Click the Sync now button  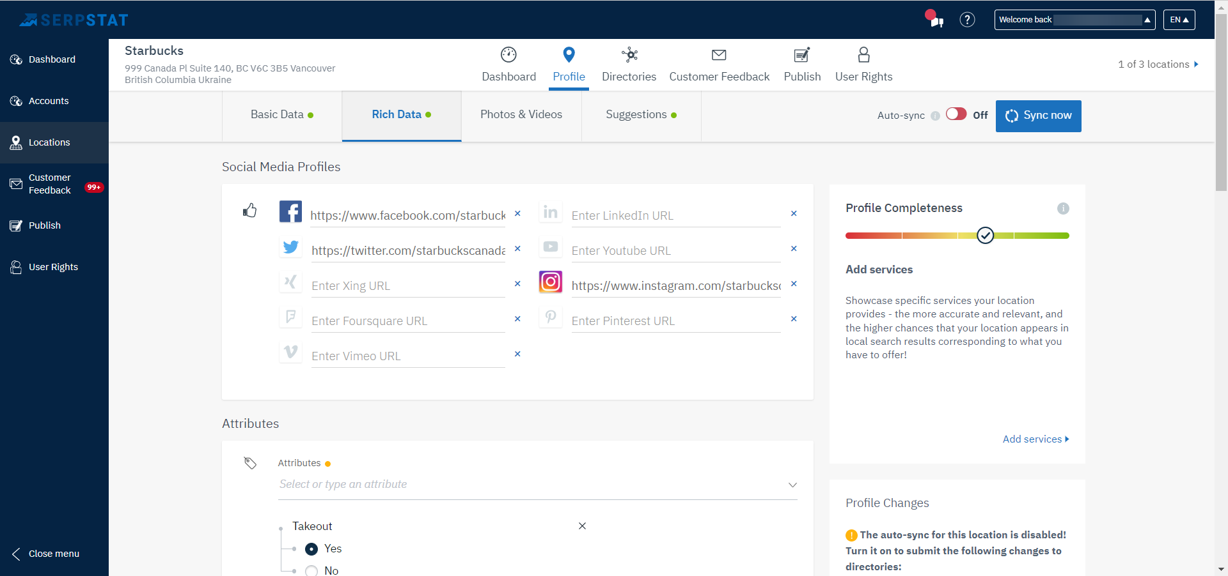[1039, 116]
